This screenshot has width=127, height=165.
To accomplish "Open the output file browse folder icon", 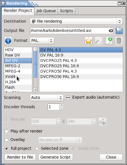I will 119,31.
